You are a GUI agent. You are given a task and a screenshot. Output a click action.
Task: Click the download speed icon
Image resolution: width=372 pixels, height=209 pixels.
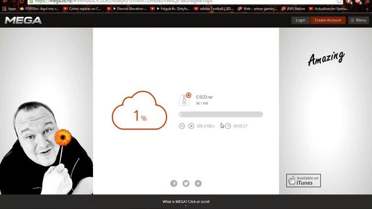click(x=191, y=126)
